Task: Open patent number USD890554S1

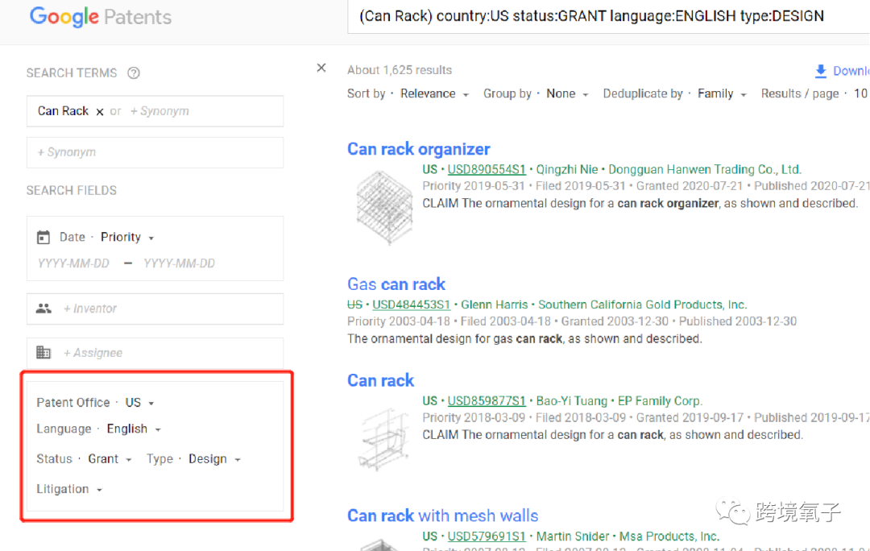Action: (x=487, y=169)
